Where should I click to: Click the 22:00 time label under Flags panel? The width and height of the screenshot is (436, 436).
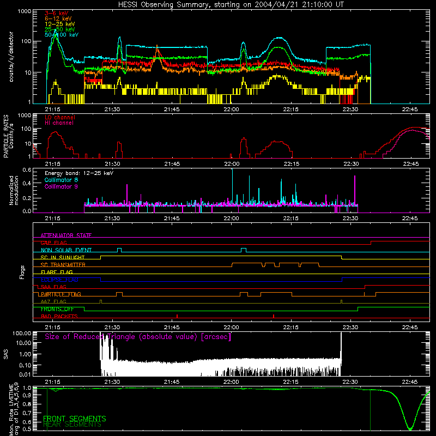click(231, 328)
